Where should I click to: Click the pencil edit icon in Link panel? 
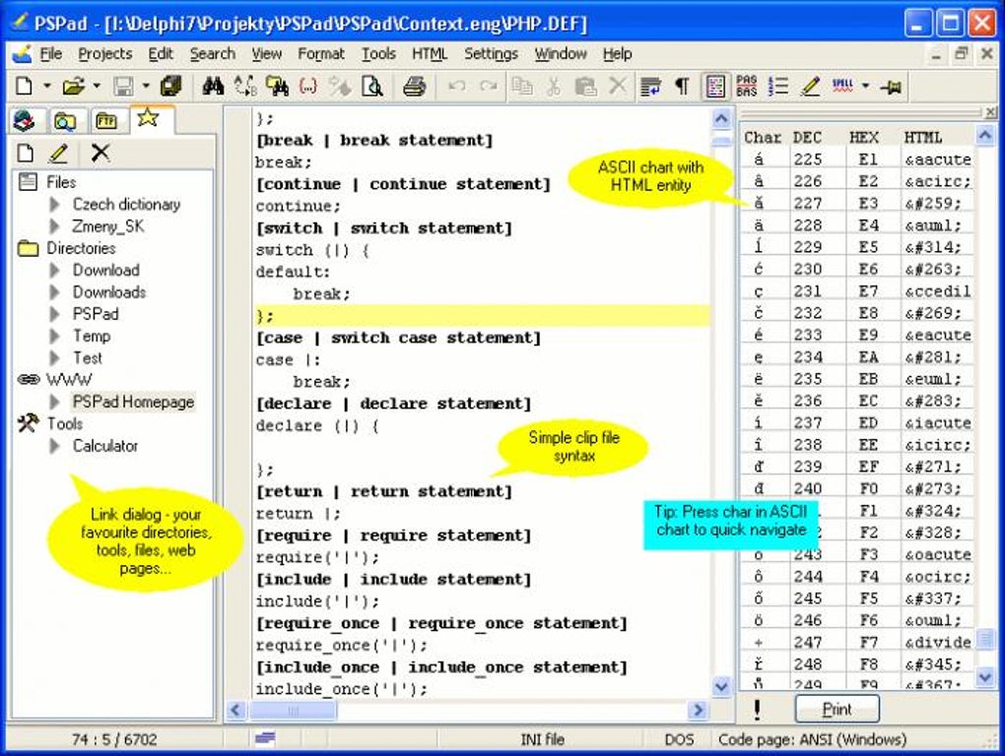[58, 153]
